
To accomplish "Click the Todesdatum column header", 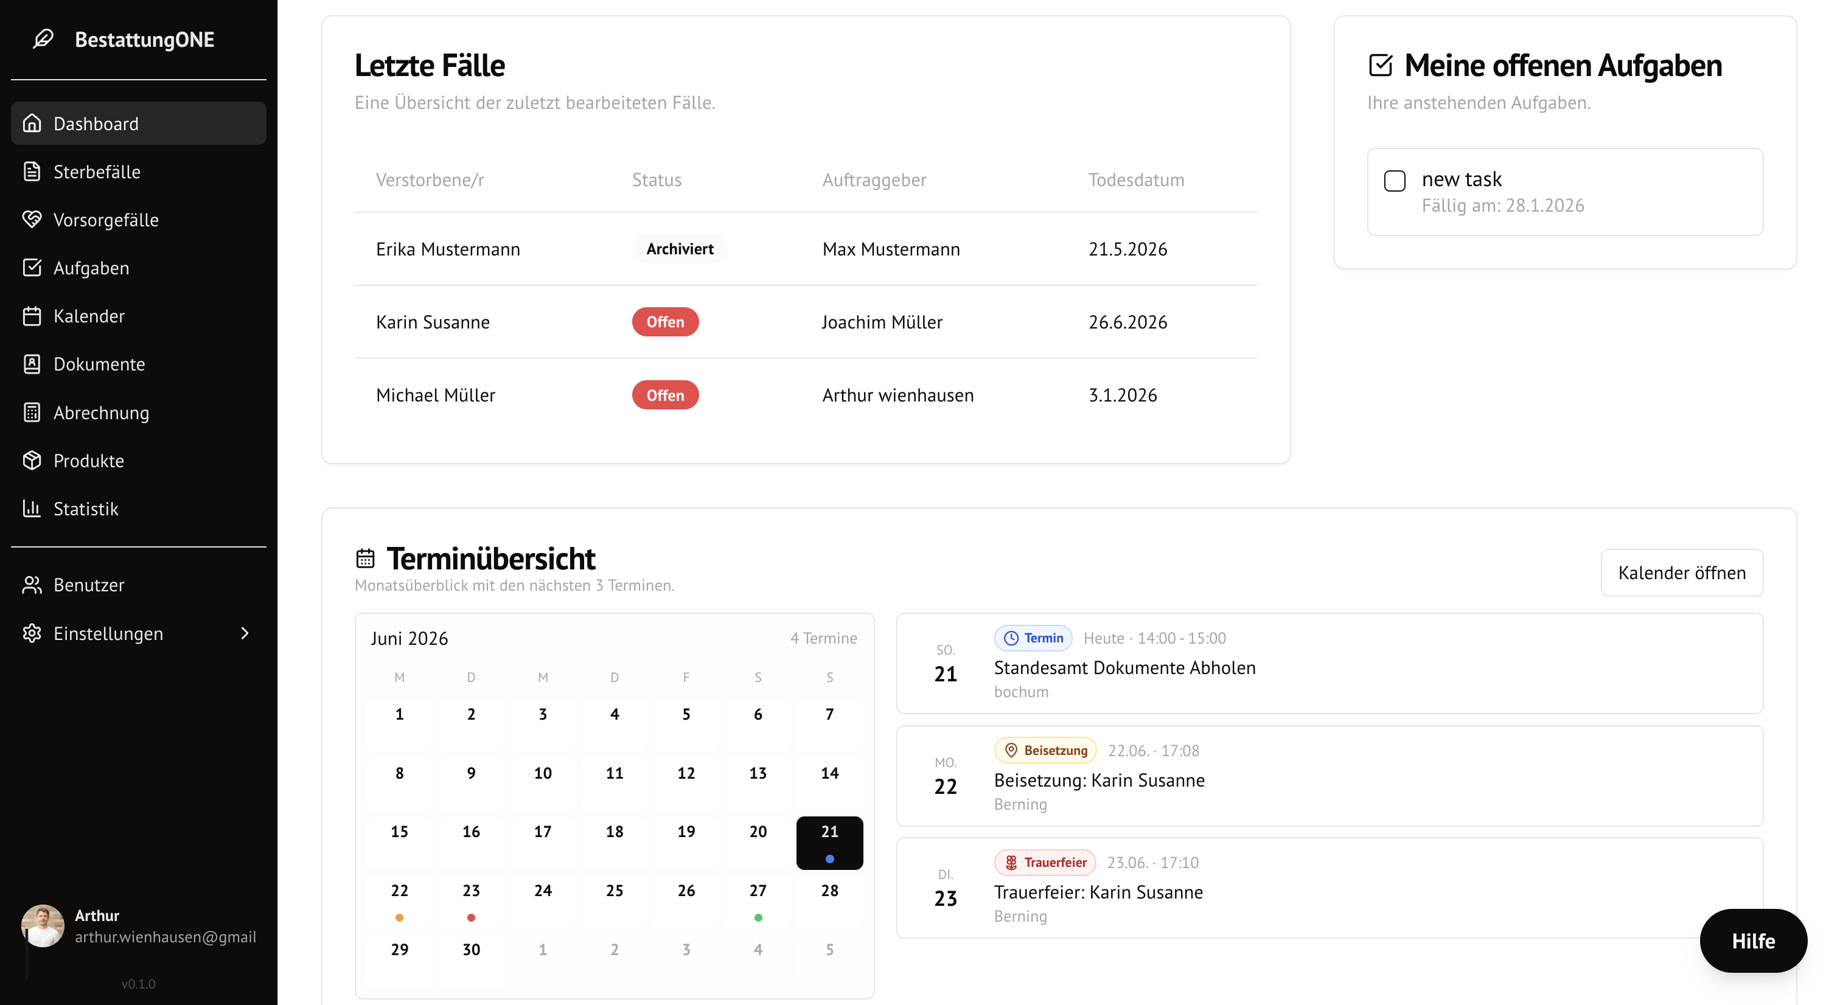I will click(x=1137, y=179).
